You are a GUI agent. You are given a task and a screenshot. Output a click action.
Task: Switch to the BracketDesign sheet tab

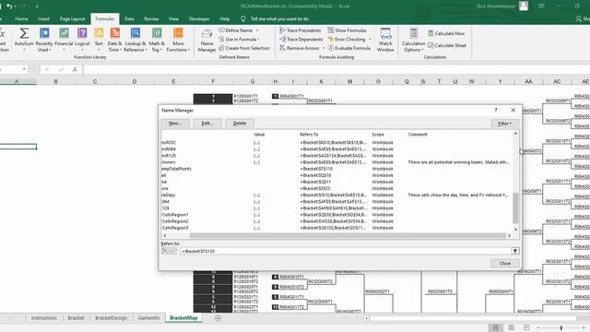[x=111, y=318]
